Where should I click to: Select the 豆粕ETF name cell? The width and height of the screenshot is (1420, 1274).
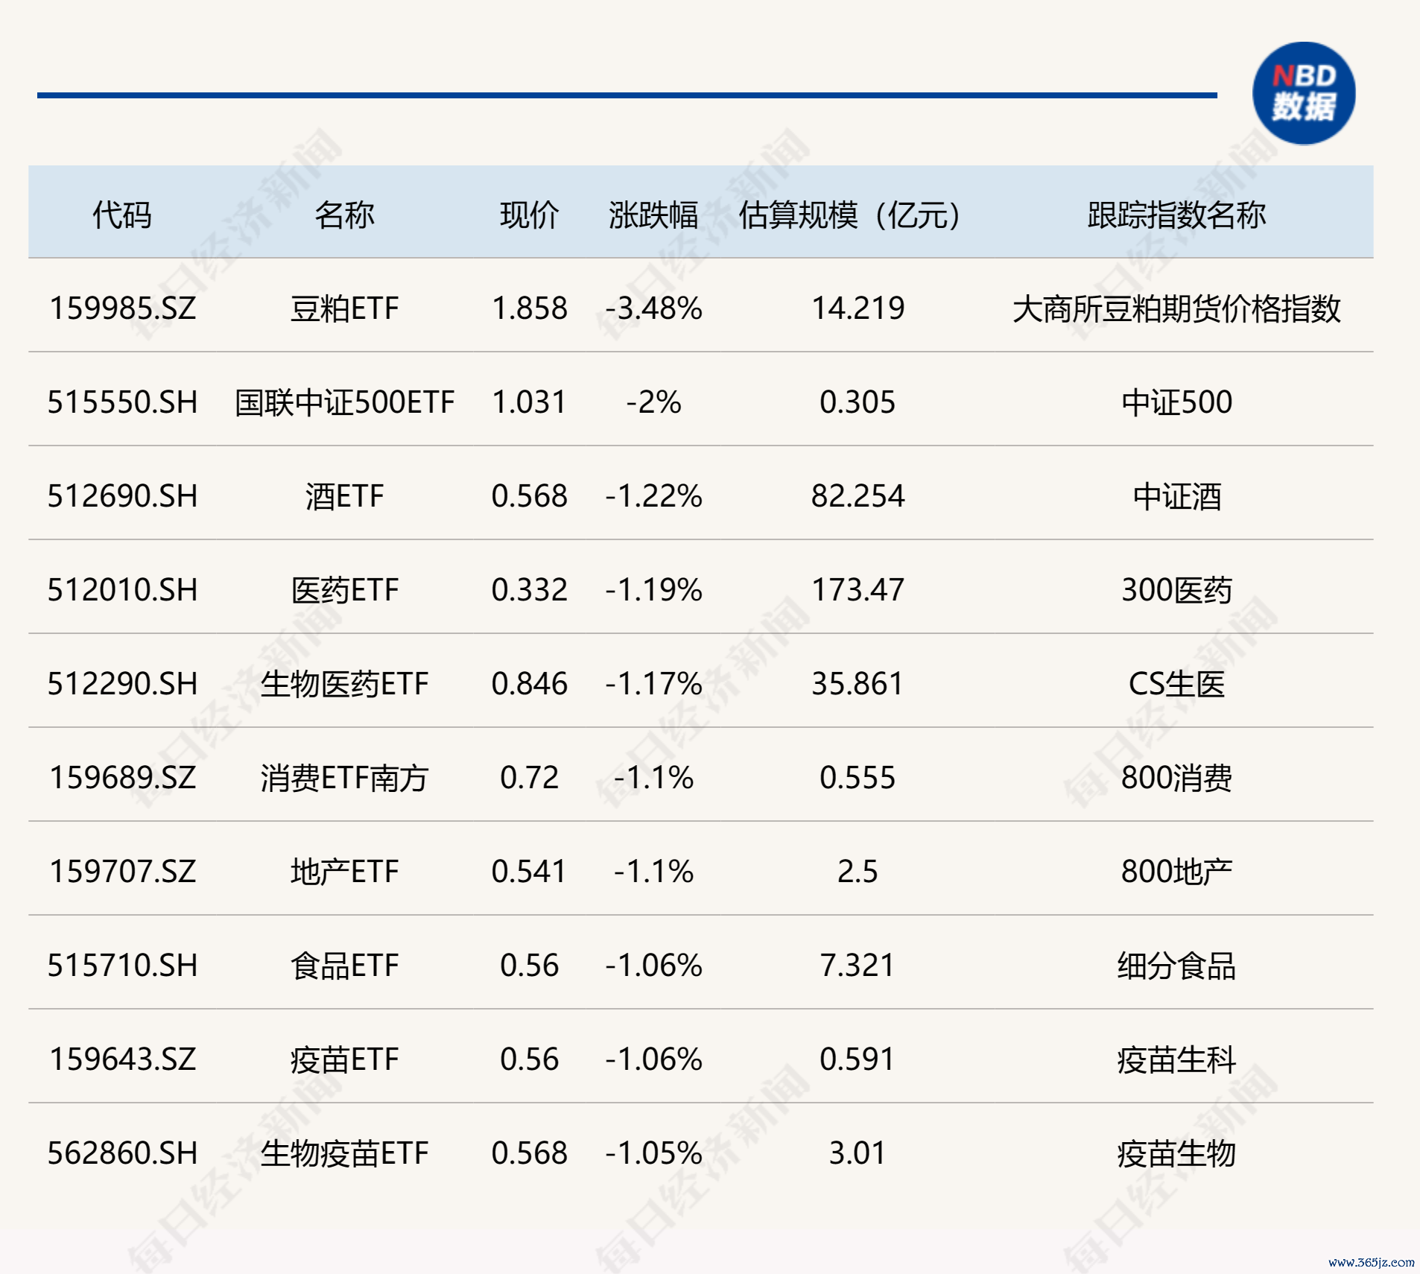[344, 308]
